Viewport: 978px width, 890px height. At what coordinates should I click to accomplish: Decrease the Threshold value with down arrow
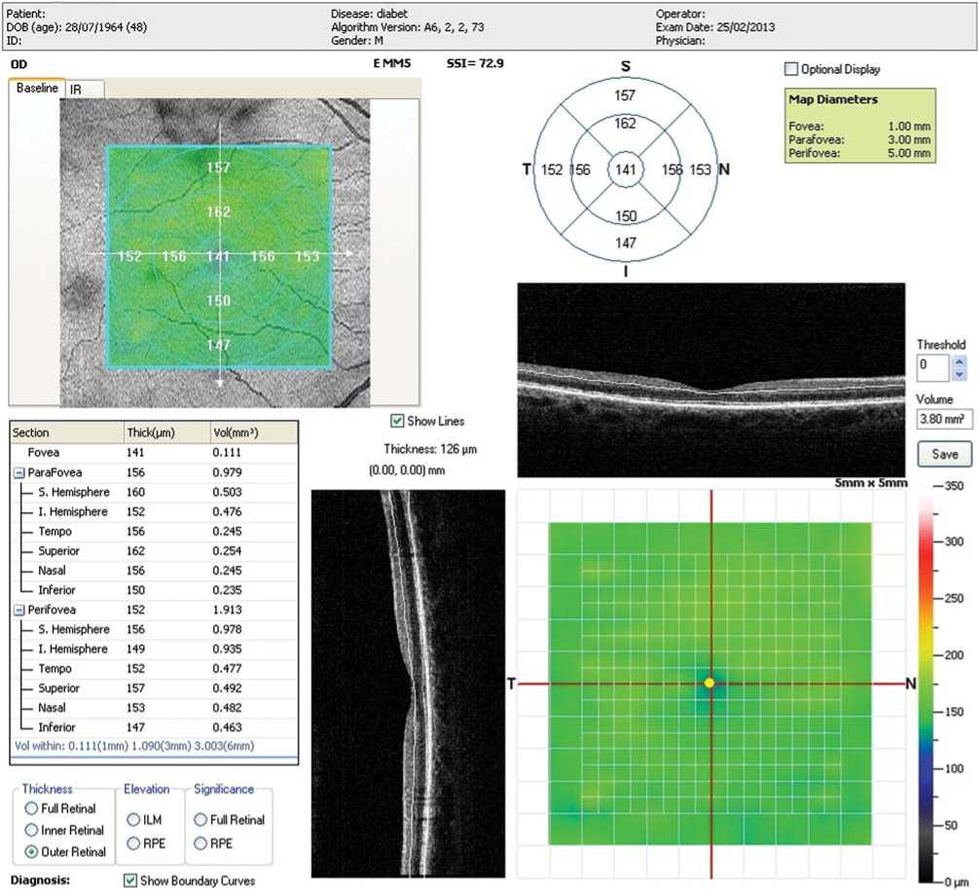[x=960, y=375]
